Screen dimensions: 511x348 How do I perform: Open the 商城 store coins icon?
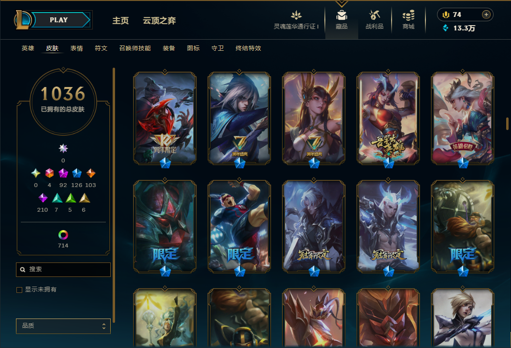click(x=409, y=15)
